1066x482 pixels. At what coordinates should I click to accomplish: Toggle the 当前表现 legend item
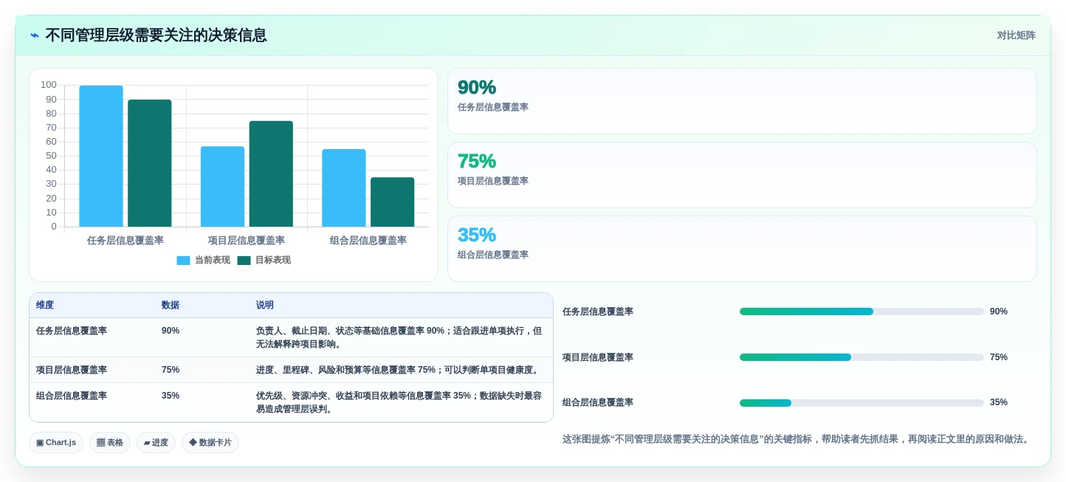coord(204,260)
